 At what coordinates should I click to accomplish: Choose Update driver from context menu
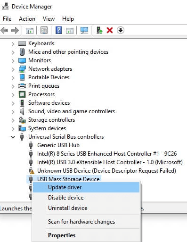click(86, 187)
